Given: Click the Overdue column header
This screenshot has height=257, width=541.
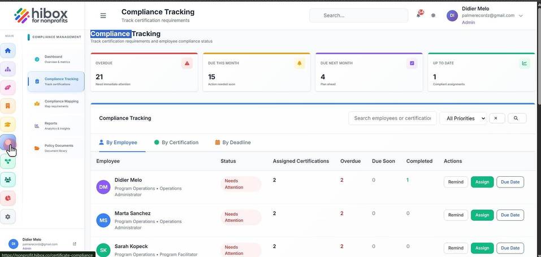Looking at the screenshot, I should pyautogui.click(x=350, y=161).
